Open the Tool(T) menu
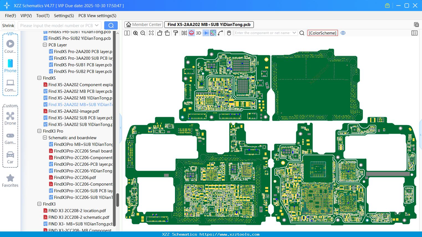Screen dimensions: 422x237 point(43,16)
